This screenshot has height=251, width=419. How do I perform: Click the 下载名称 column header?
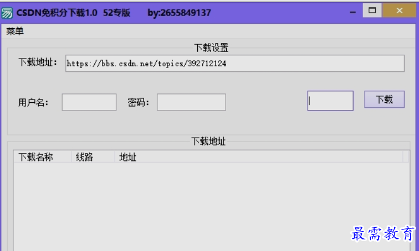coord(43,157)
